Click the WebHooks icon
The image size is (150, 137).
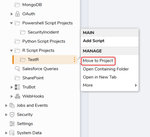[x=17, y=96]
